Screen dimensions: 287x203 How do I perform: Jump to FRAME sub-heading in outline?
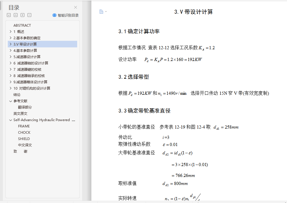(24, 126)
